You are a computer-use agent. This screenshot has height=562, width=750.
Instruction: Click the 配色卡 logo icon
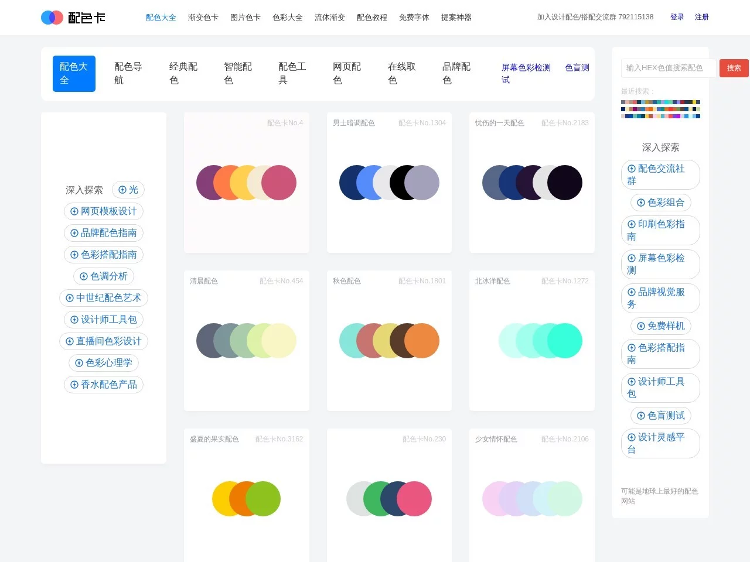pos(52,18)
